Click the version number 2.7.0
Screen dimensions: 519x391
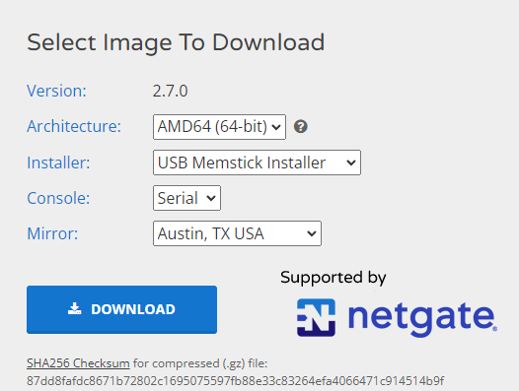[x=170, y=92]
